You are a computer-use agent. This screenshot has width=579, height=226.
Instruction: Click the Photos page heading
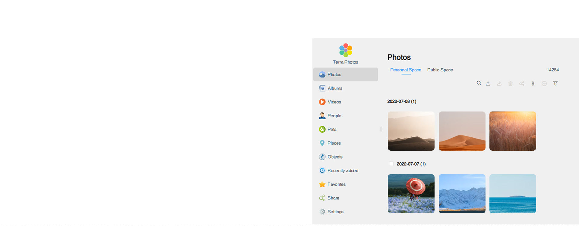coord(399,57)
